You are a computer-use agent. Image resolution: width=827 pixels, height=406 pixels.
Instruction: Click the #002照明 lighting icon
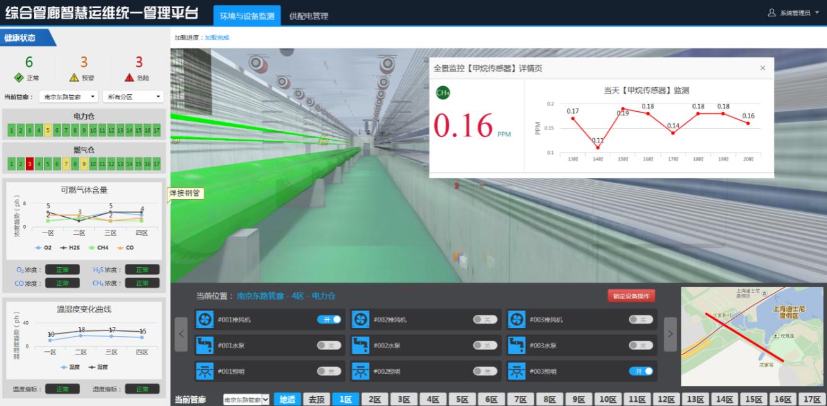(x=361, y=371)
